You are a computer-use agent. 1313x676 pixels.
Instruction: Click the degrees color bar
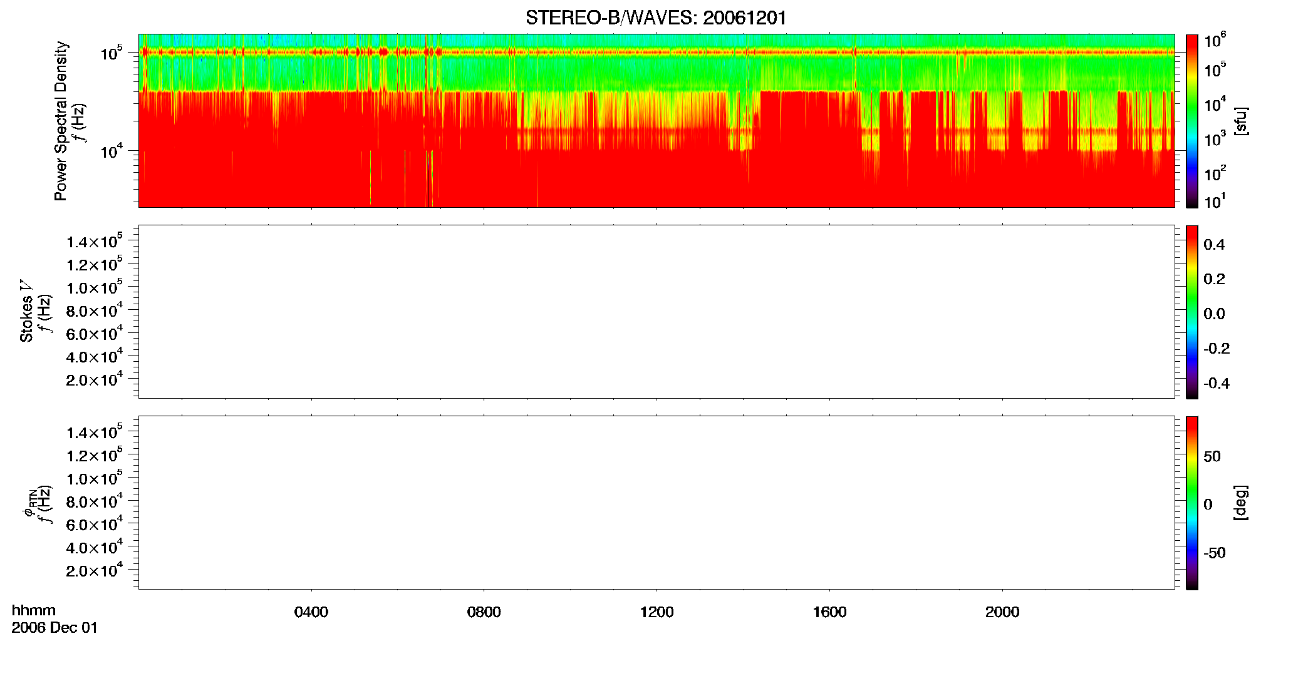coord(1192,503)
